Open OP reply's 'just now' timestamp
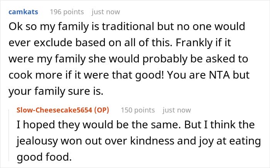Image resolution: width=270 pixels, height=168 pixels. 177,110
